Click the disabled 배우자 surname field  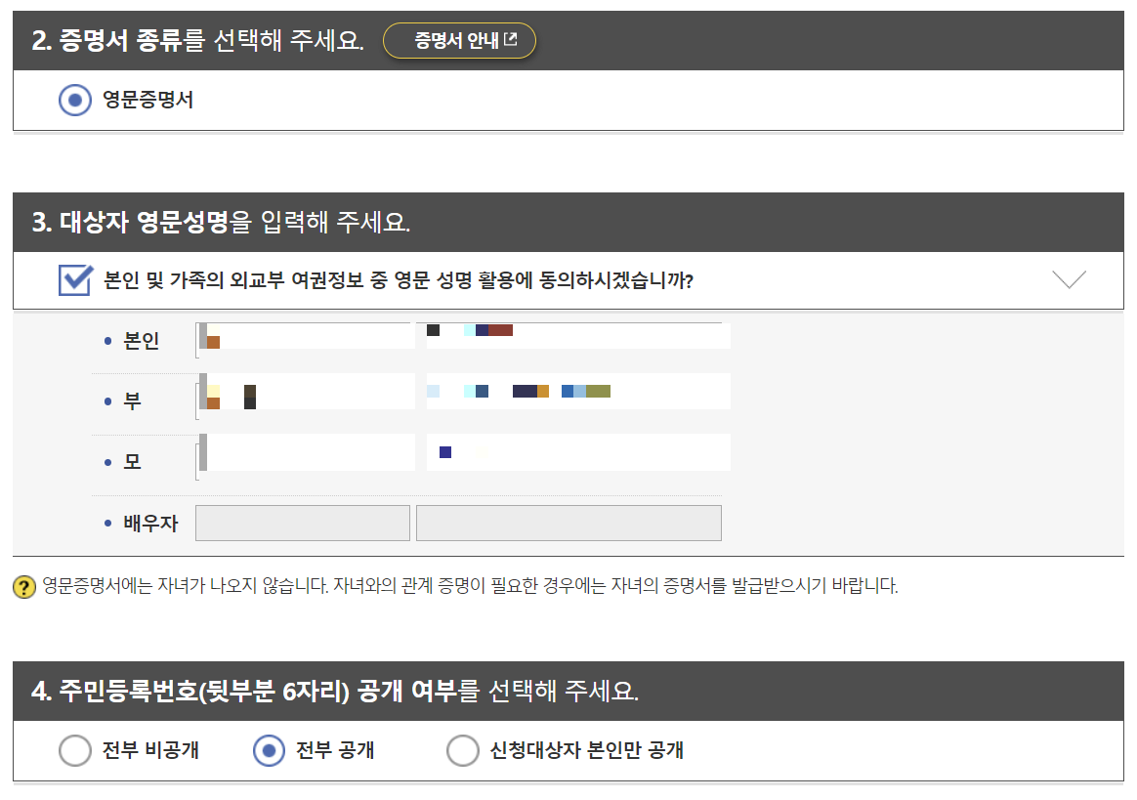point(303,523)
